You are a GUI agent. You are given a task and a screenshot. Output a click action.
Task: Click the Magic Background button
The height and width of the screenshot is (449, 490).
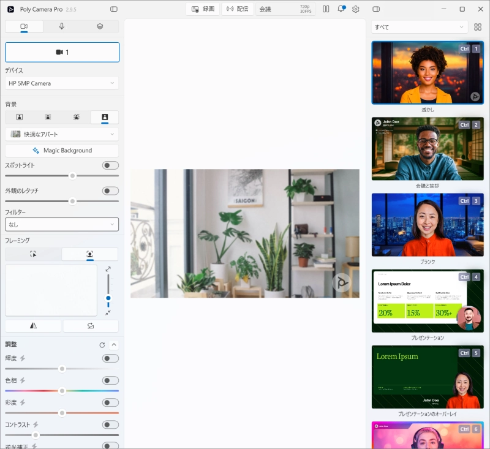point(62,151)
